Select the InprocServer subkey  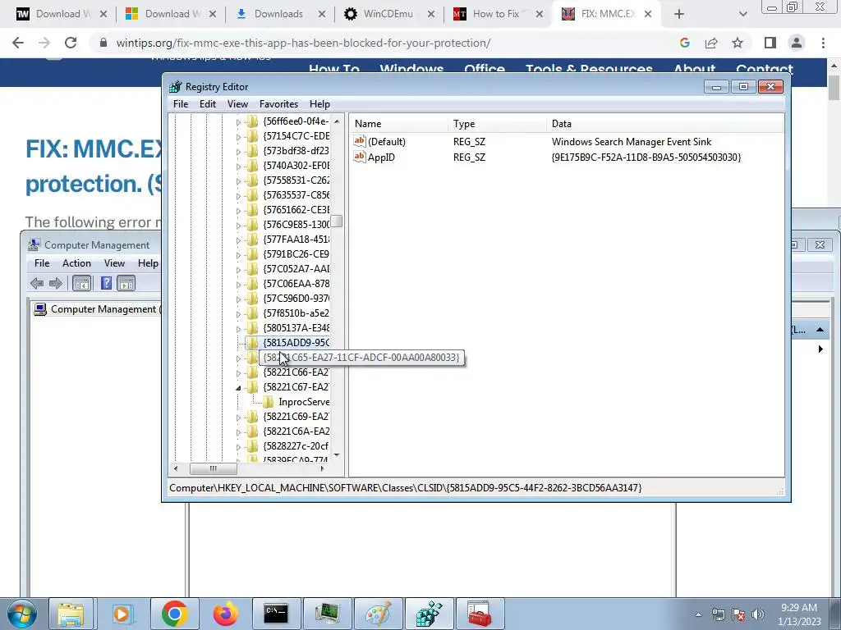304,402
